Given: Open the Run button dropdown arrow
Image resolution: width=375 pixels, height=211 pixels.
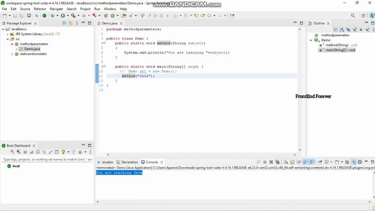Looking at the screenshot, I should tap(68, 16).
